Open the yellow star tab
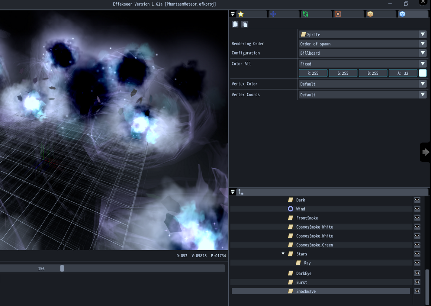The height and width of the screenshot is (306, 431). (241, 14)
